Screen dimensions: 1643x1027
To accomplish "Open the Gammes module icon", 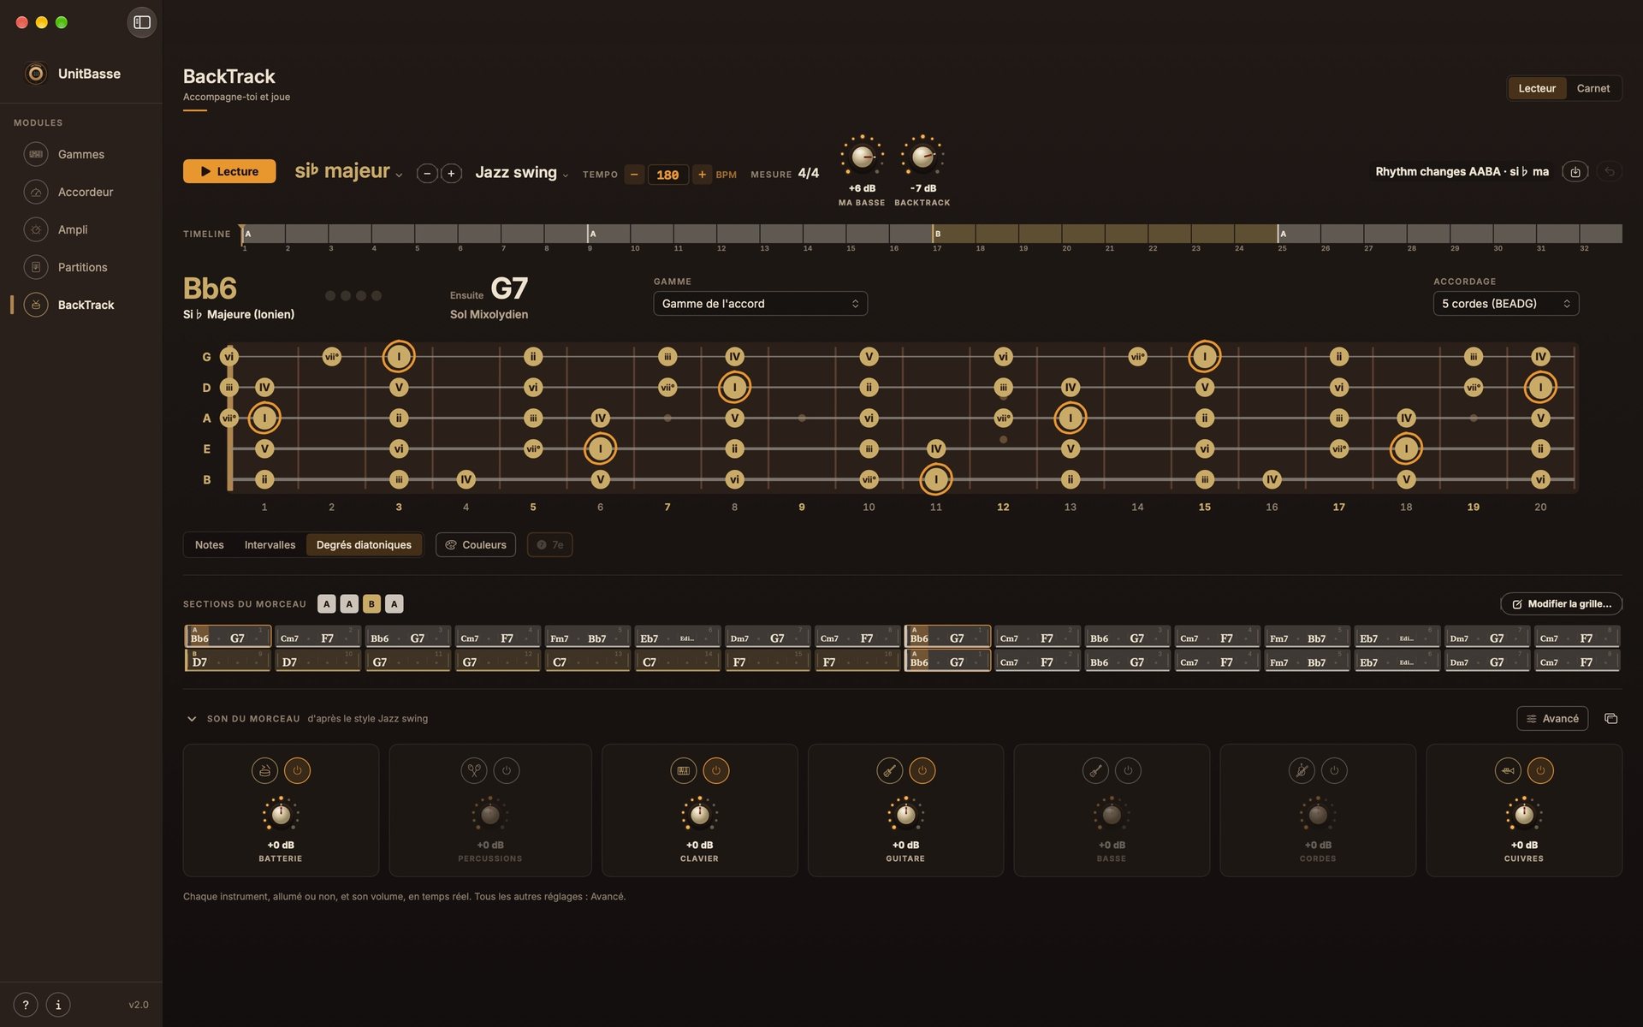I will [36, 154].
